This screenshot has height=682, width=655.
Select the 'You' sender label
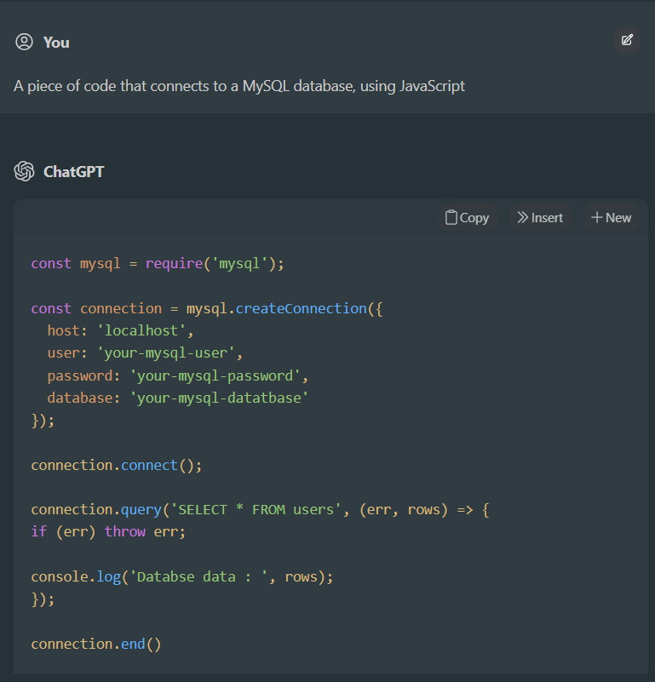(56, 42)
